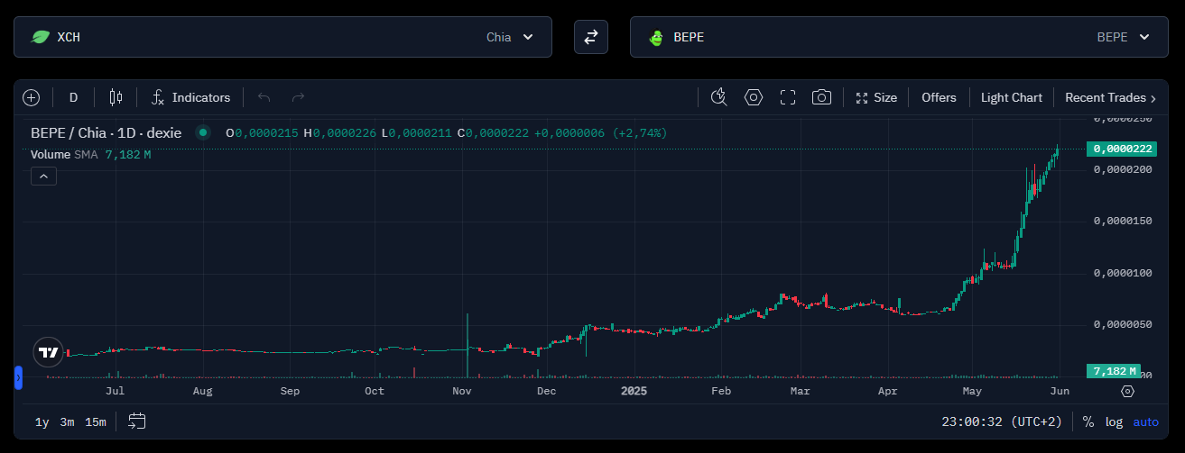Open the Indicators panel
The width and height of the screenshot is (1185, 453).
pyautogui.click(x=191, y=97)
